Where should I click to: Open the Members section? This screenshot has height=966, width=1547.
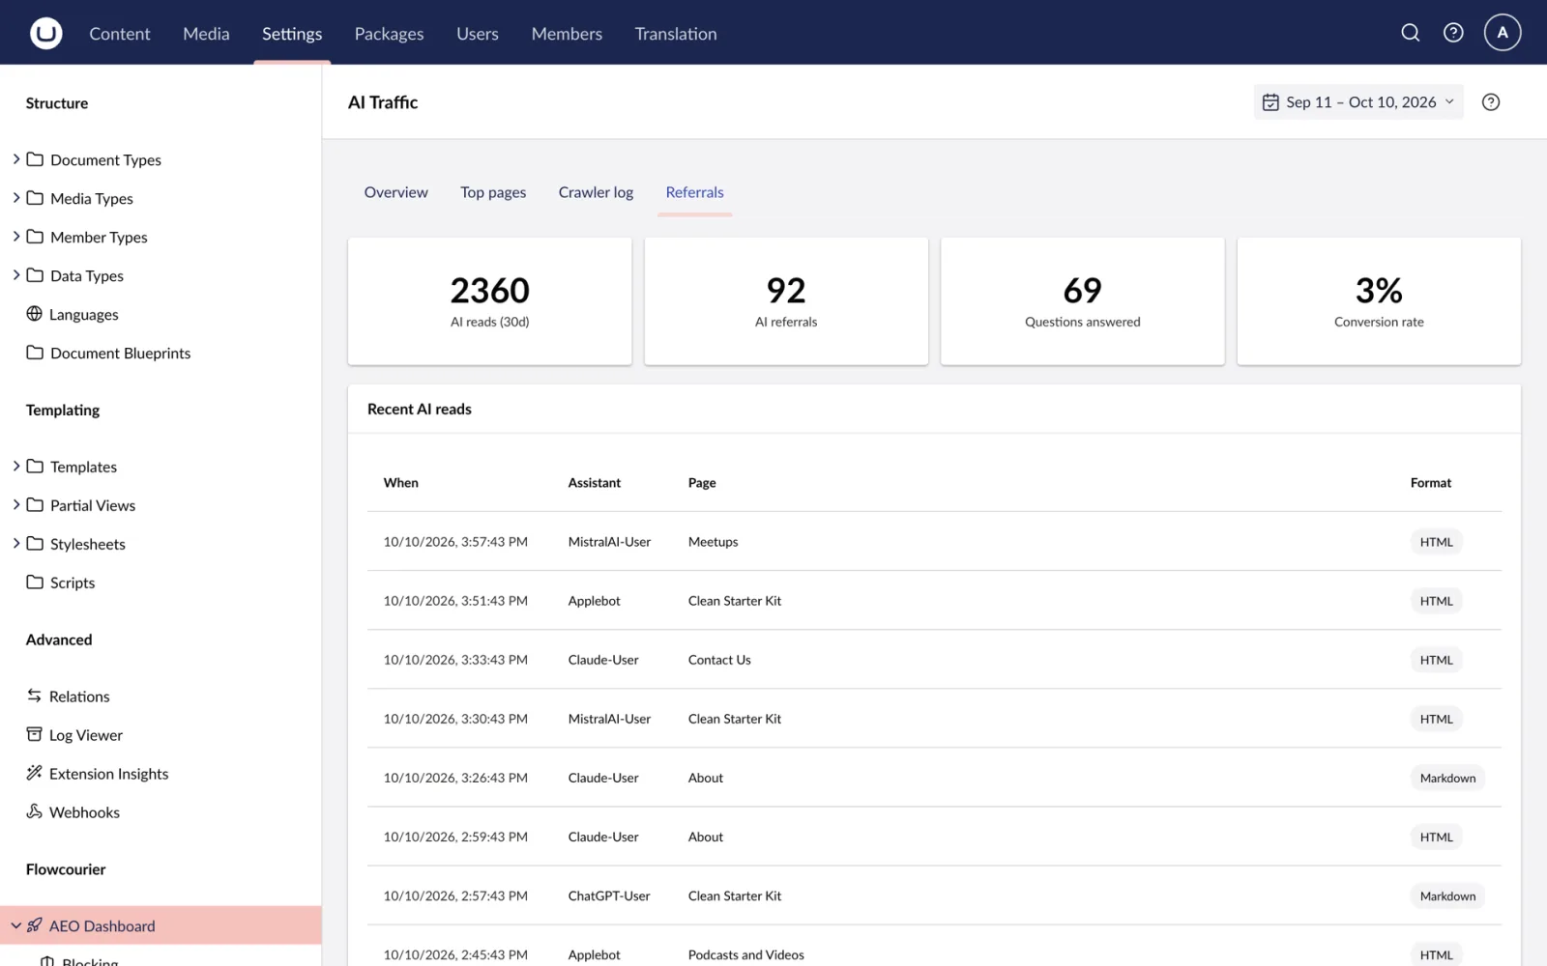pos(567,34)
